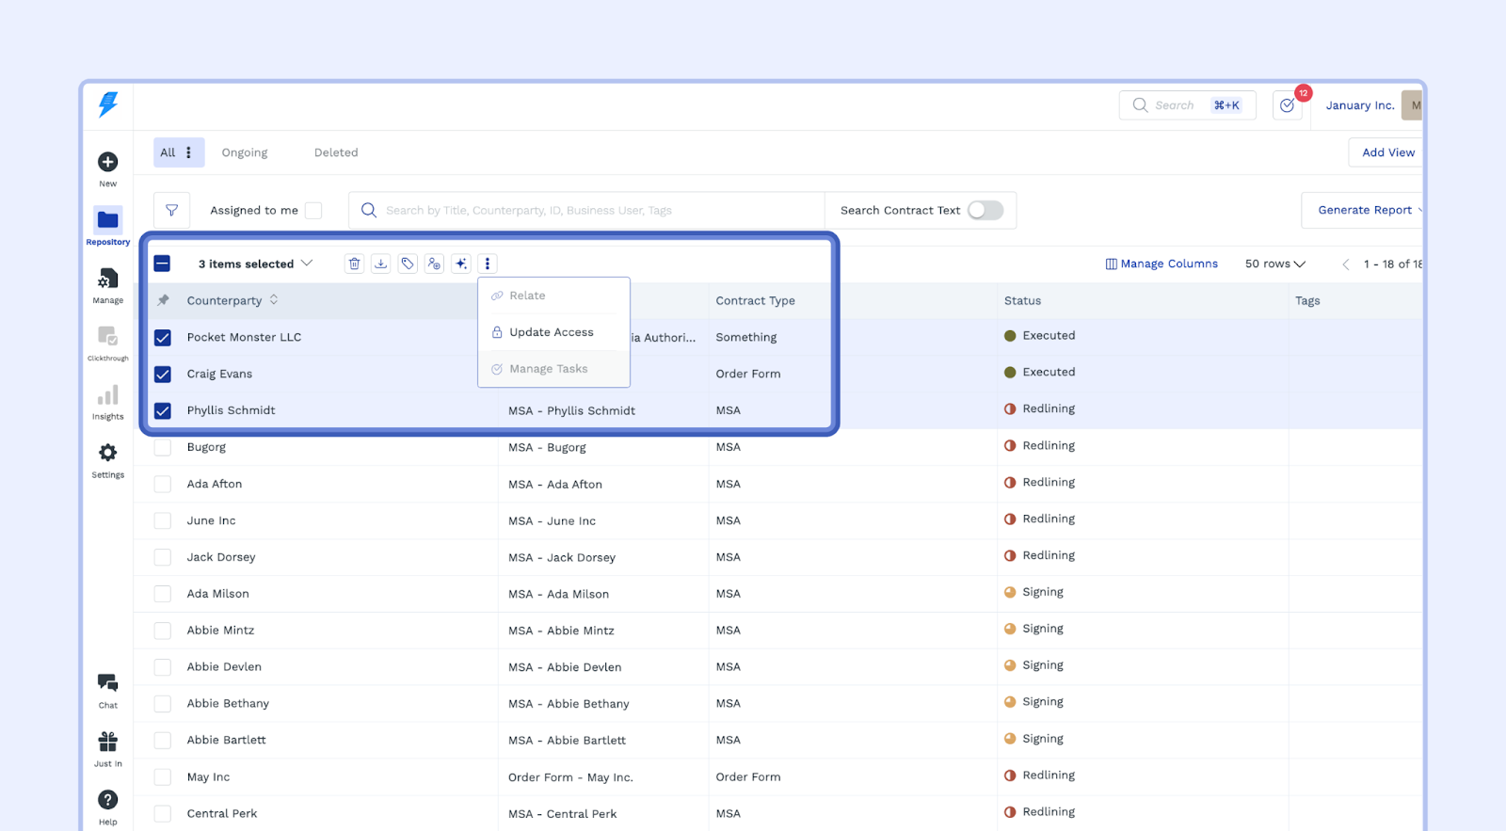Screen dimensions: 1506x831
Task: Toggle the Search Contract Text switch
Action: click(985, 211)
